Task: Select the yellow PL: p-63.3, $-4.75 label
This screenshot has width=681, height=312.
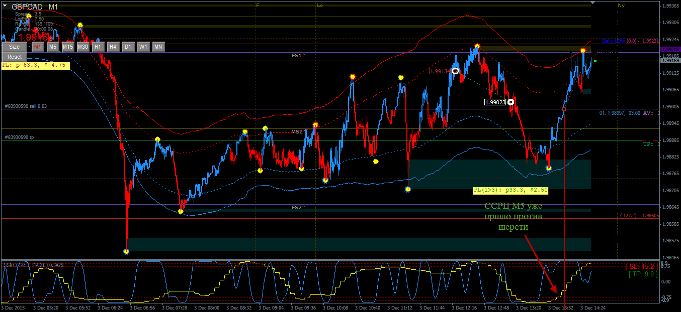Action: pos(35,65)
